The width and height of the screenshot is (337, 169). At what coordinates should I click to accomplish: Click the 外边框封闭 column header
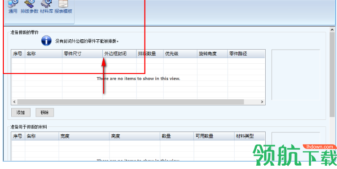pyautogui.click(x=120, y=54)
